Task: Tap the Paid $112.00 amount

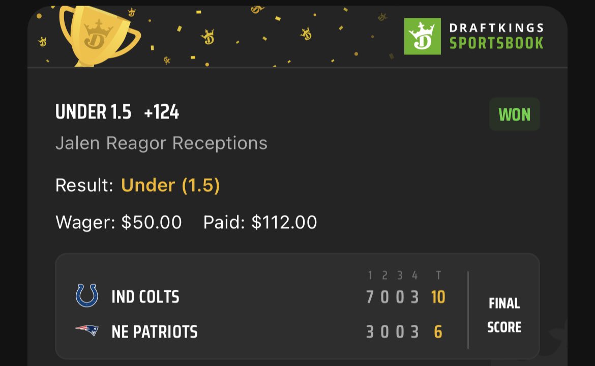Action: [x=284, y=222]
